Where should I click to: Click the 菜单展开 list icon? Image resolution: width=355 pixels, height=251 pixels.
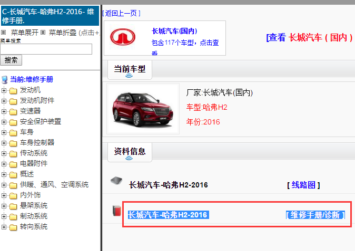click(3, 33)
